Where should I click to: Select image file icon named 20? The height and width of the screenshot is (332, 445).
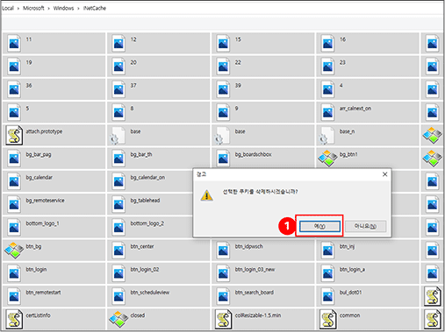click(118, 67)
